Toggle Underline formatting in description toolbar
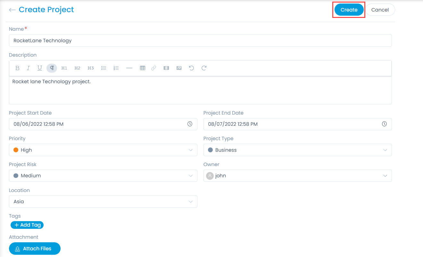 pos(40,68)
